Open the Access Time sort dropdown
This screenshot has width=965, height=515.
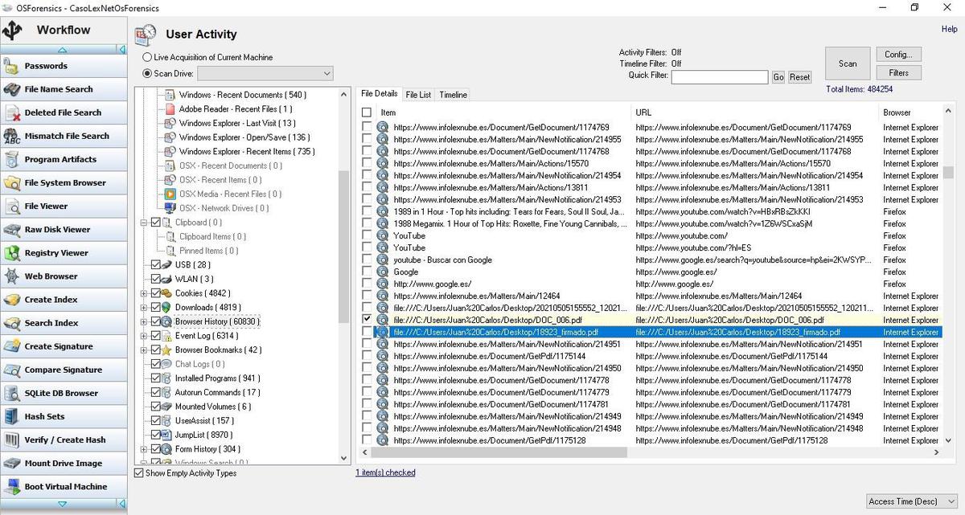coord(911,501)
